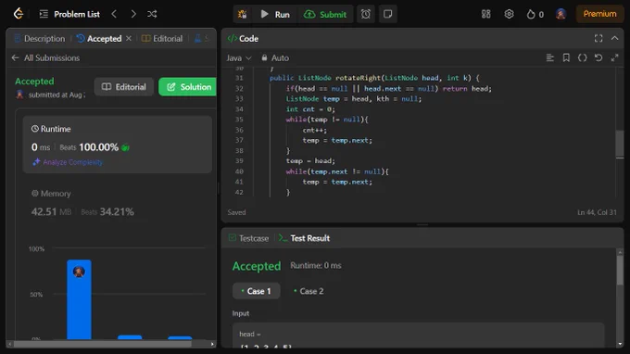Viewport: 630px width, 354px height.
Task: Select the Runtime stats card
Action: [x=118, y=145]
